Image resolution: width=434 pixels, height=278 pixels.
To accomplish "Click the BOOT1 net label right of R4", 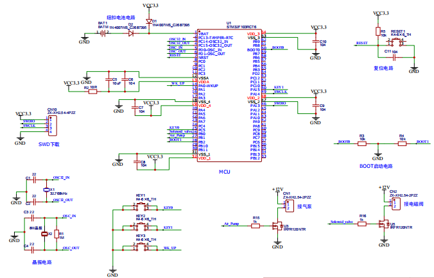I will tap(422, 142).
